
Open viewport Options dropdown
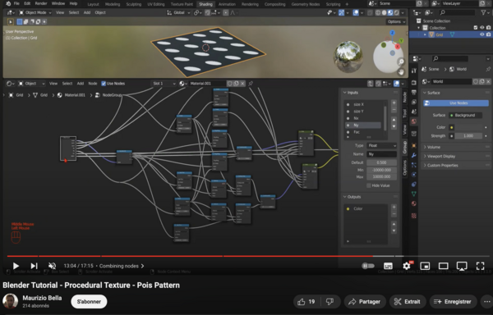point(396,21)
